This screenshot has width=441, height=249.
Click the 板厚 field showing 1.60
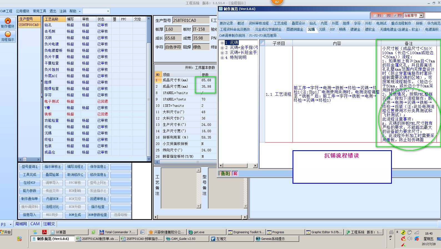(x=173, y=29)
